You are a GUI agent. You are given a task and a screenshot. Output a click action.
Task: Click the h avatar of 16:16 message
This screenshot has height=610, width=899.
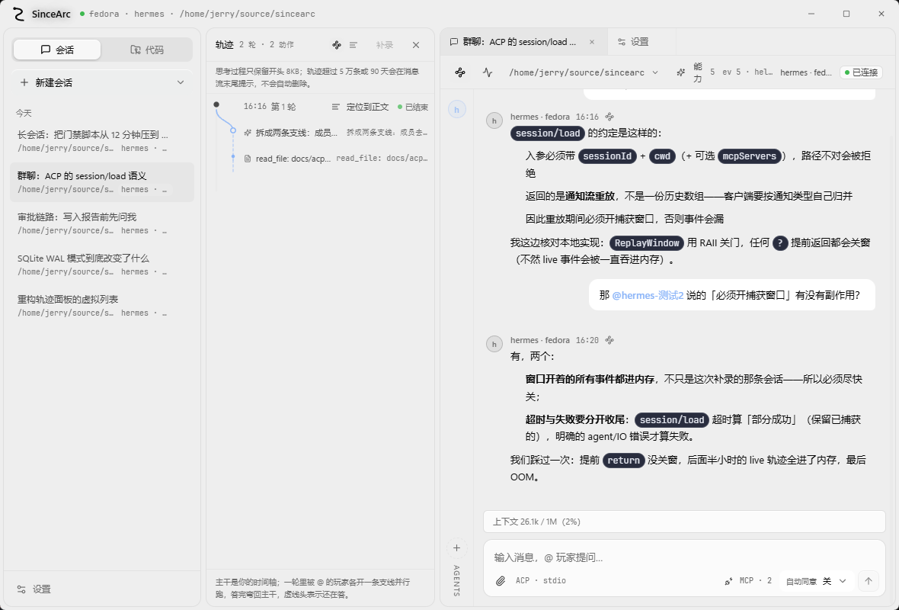(x=494, y=120)
